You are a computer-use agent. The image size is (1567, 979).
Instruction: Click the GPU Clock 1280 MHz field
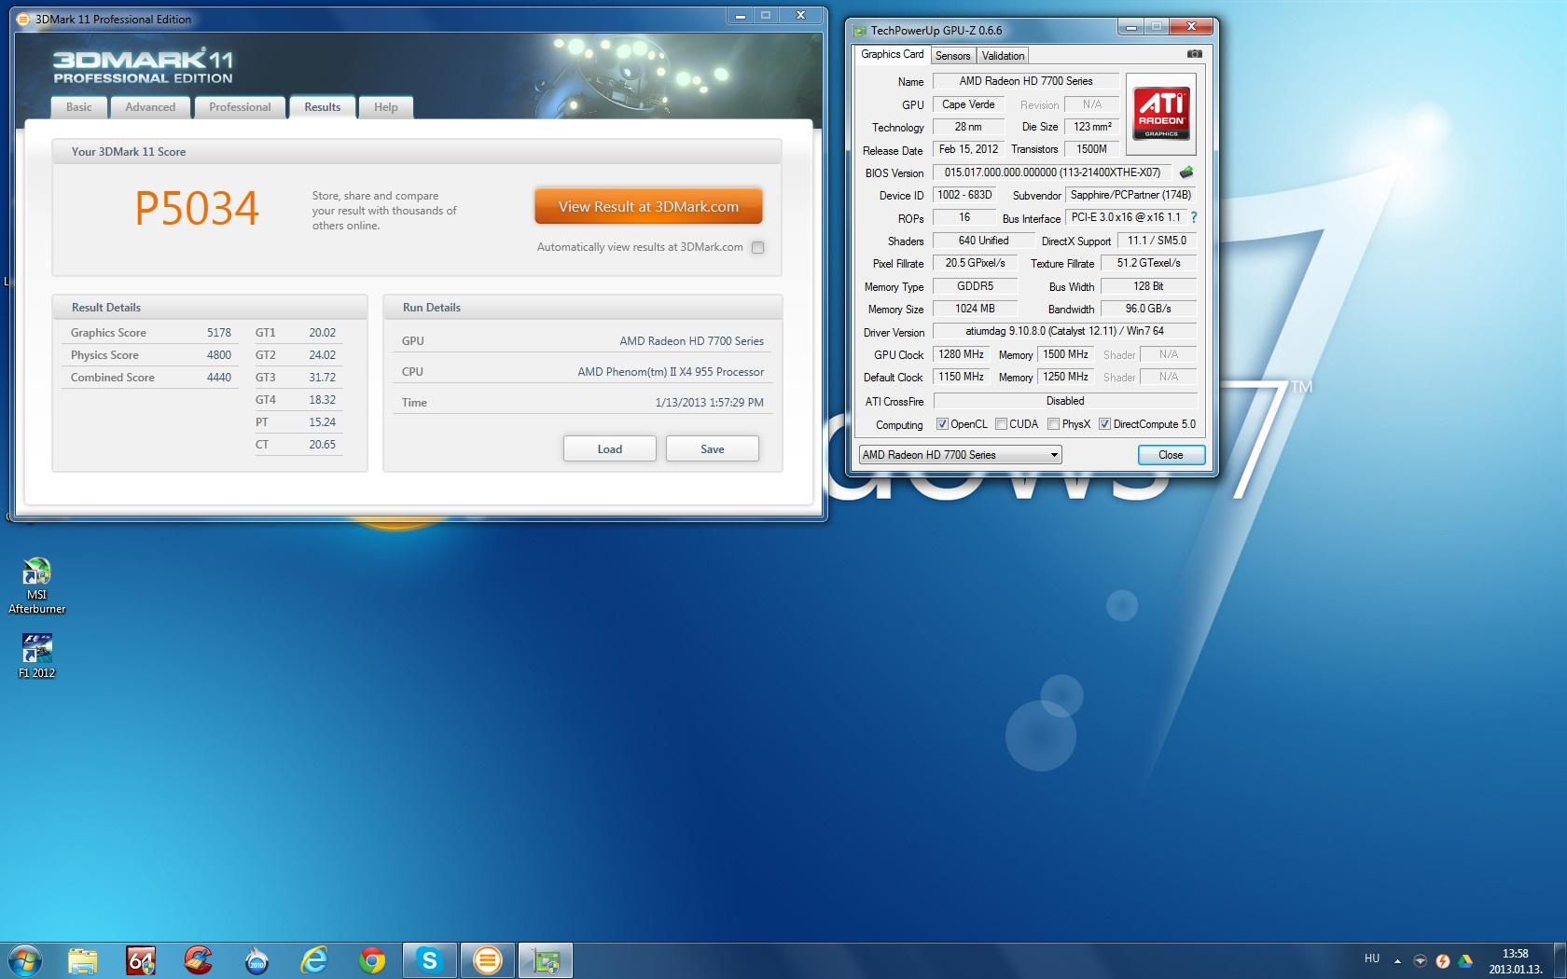pyautogui.click(x=961, y=354)
